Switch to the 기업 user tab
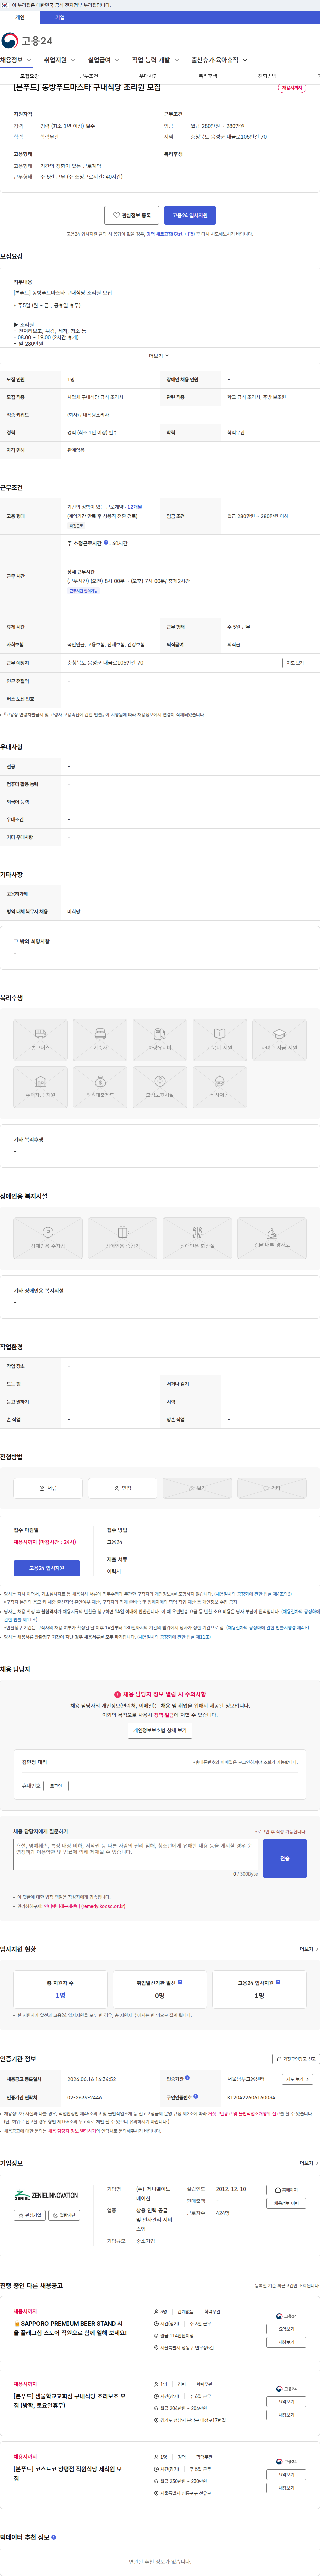 click(x=60, y=17)
